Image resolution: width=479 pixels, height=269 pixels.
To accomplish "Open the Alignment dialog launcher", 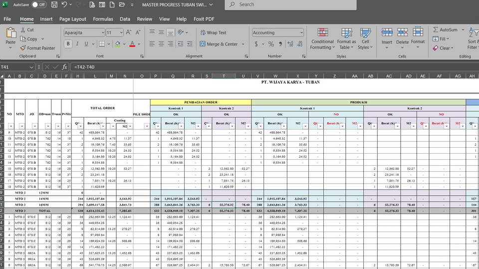I will click(246, 56).
